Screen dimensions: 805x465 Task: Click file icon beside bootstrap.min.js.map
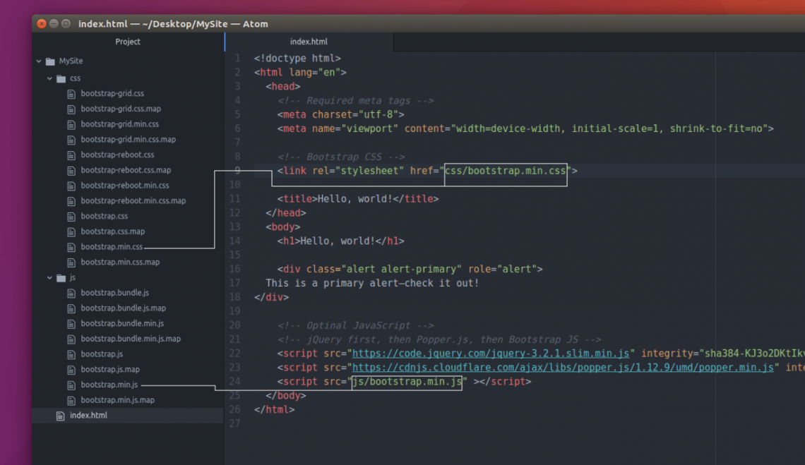(71, 400)
